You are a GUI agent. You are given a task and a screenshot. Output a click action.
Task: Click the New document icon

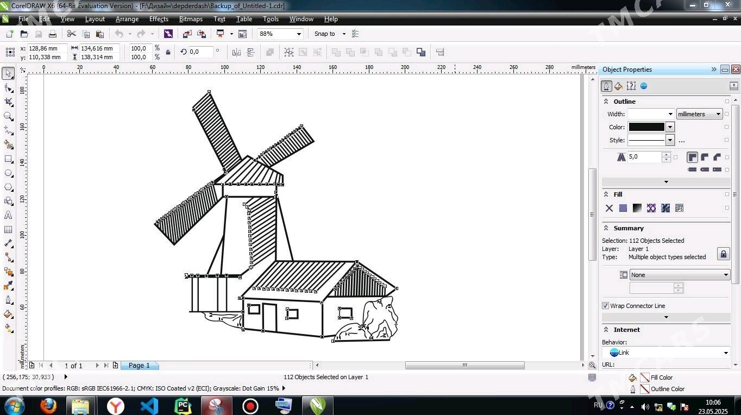9,34
